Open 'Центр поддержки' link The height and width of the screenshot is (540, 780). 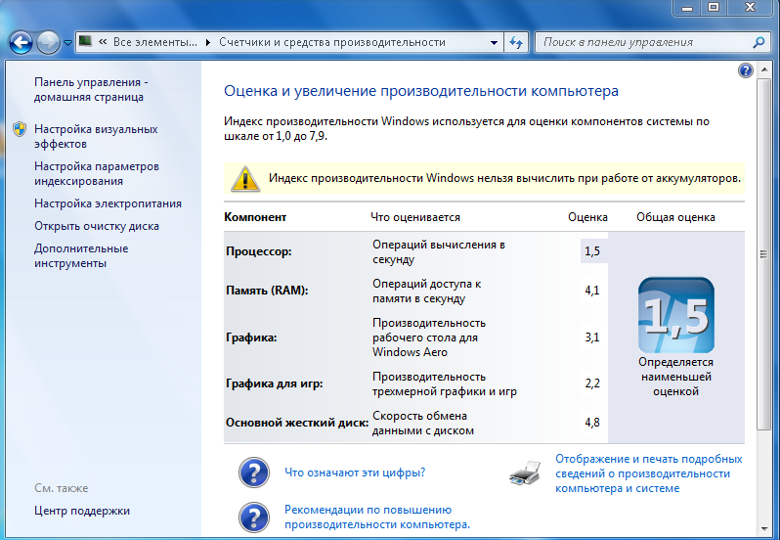(82, 511)
